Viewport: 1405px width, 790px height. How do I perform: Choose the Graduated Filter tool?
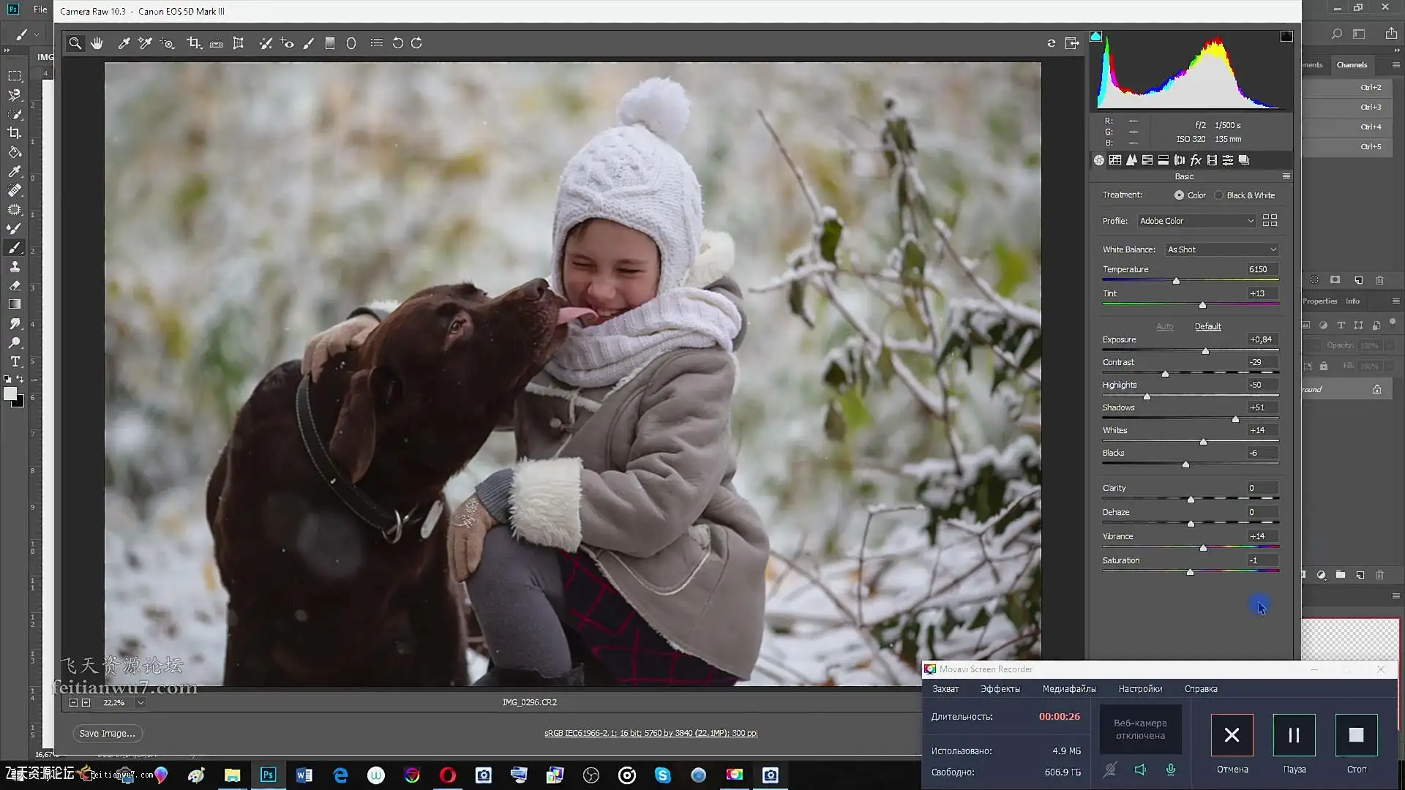tap(330, 43)
